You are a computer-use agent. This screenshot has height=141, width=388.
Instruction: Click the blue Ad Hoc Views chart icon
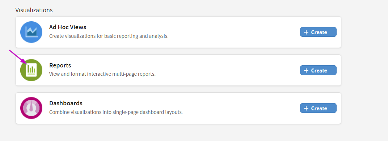31,32
